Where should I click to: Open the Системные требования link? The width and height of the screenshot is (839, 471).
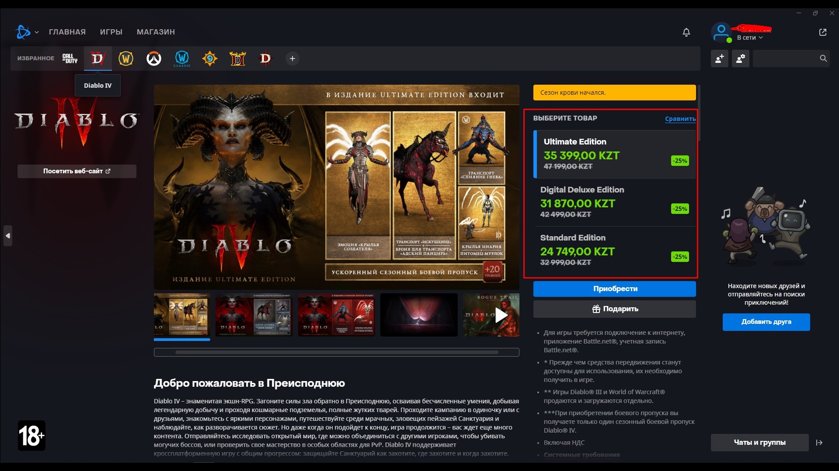pos(581,455)
